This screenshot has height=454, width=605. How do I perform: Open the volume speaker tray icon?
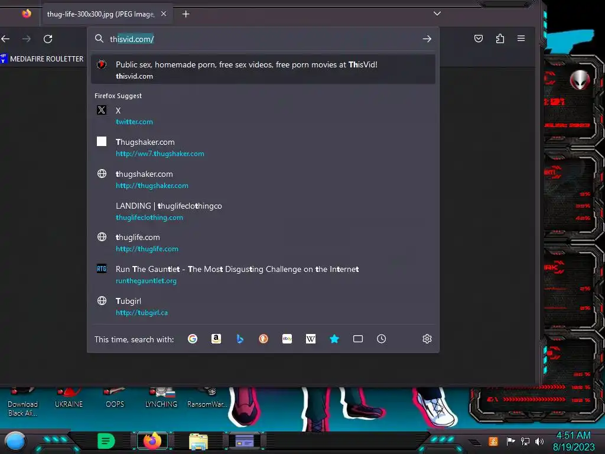(x=539, y=441)
